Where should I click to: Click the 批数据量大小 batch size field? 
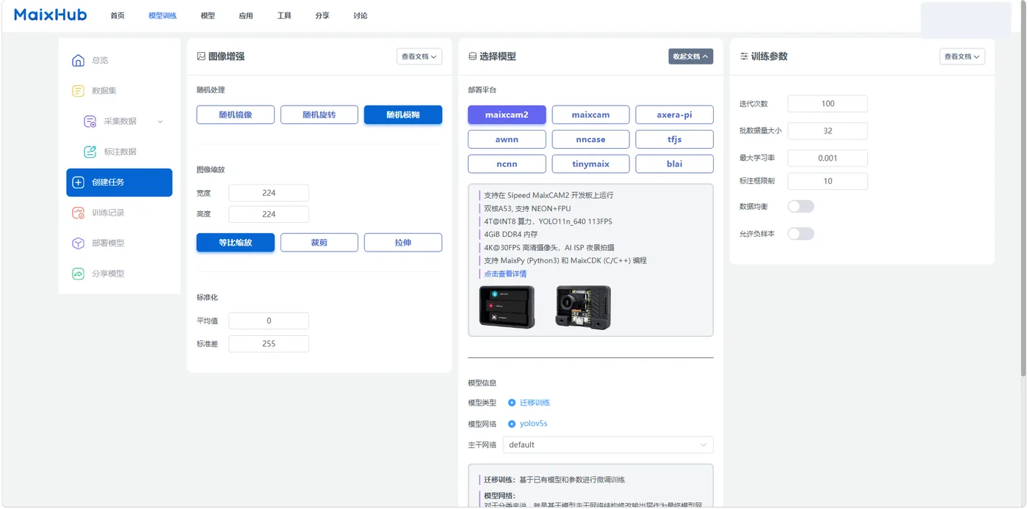pyautogui.click(x=828, y=131)
